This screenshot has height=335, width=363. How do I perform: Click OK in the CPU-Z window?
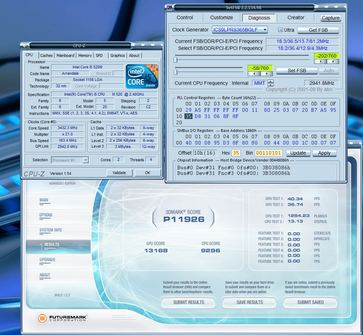pyautogui.click(x=148, y=173)
